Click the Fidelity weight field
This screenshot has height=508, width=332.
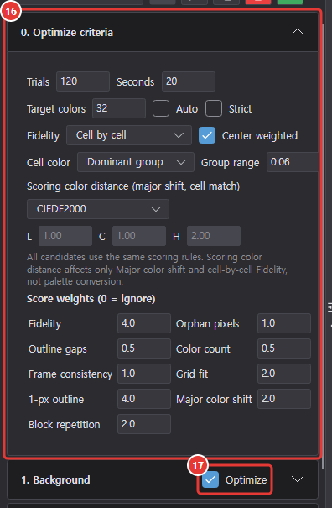[144, 323]
